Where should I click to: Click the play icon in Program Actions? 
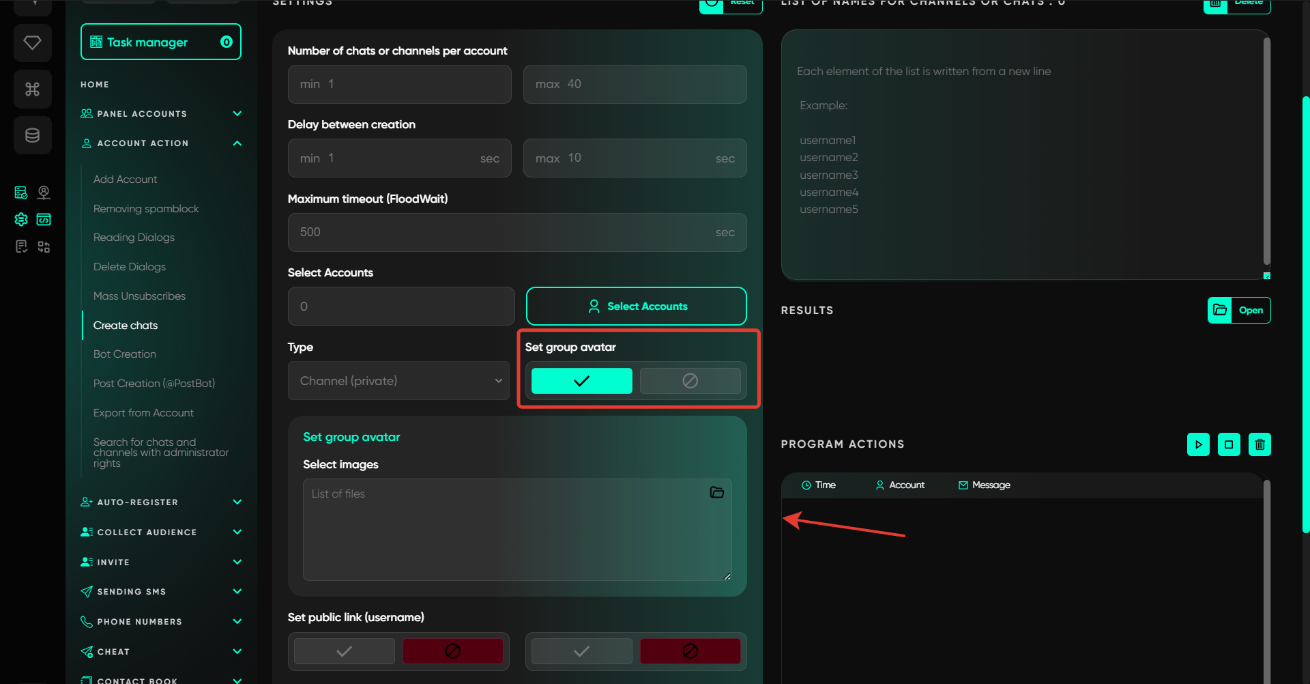click(1198, 444)
